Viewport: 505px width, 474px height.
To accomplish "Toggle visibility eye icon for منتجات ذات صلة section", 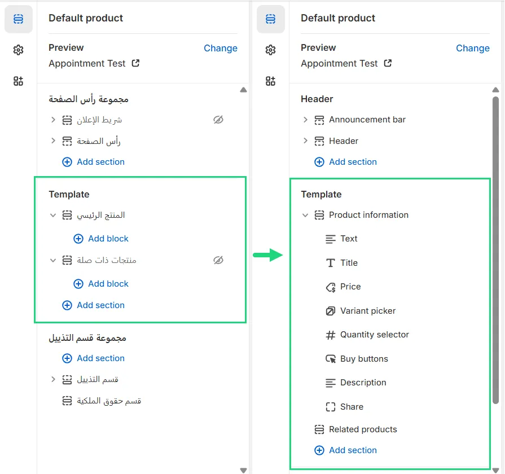I will [x=218, y=260].
